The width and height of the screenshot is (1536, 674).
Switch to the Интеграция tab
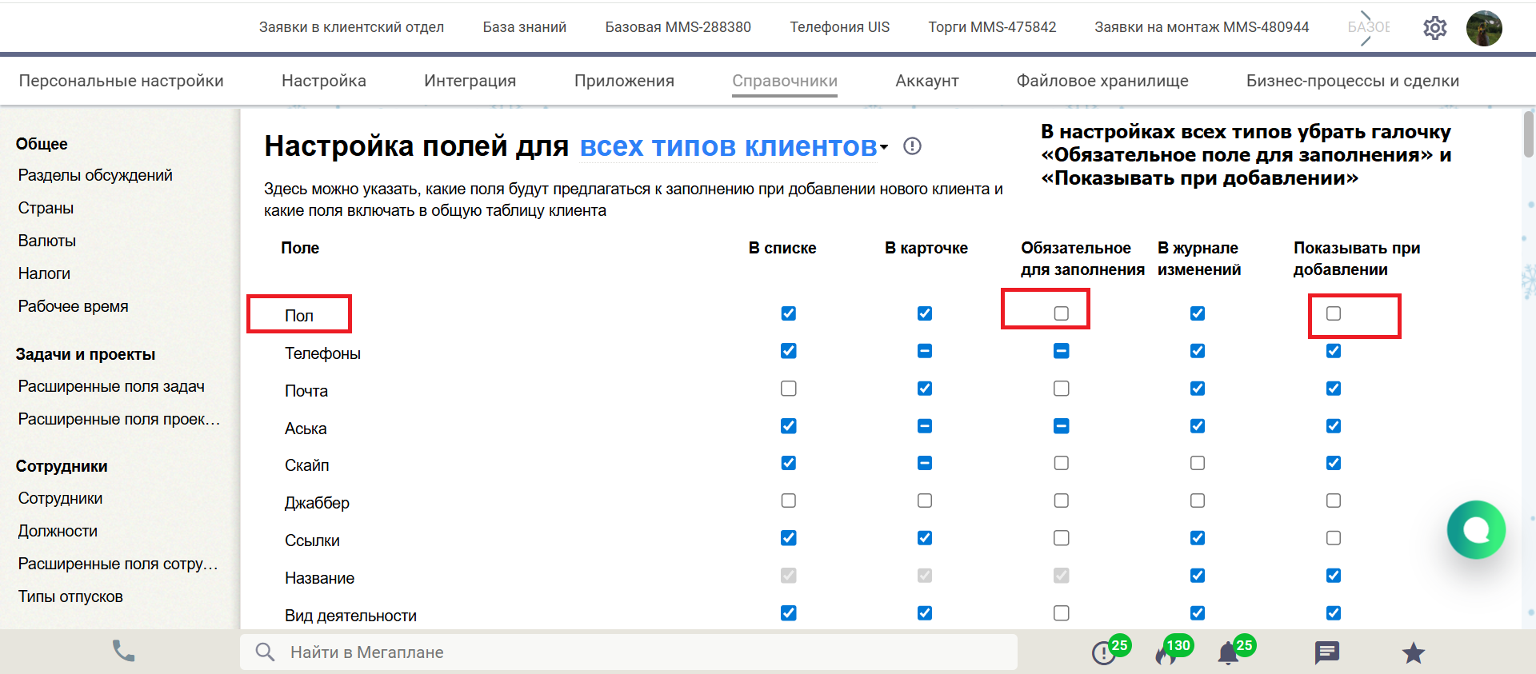(x=470, y=81)
